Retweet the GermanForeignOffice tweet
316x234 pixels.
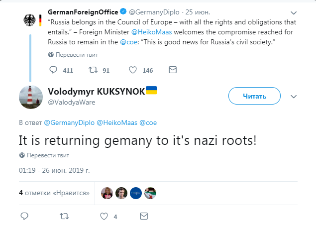[92, 70]
